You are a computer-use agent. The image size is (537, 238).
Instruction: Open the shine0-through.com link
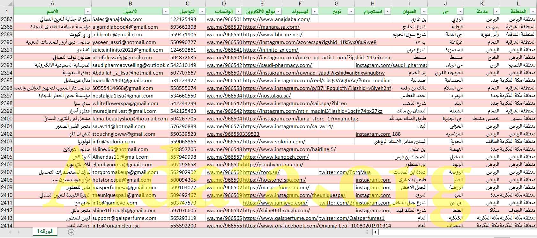[x=277, y=210]
